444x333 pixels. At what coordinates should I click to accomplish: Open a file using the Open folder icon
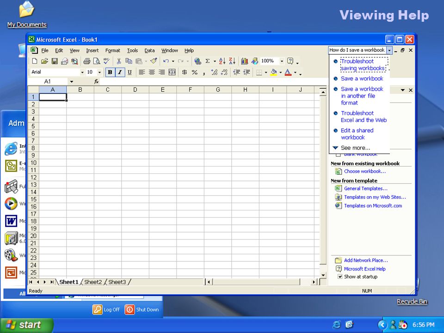pyautogui.click(x=44, y=61)
